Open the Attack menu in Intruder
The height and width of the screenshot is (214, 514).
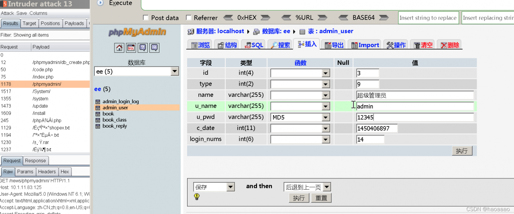[x=7, y=13]
